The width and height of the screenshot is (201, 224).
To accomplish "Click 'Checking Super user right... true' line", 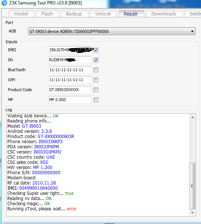I will pos(40,193).
